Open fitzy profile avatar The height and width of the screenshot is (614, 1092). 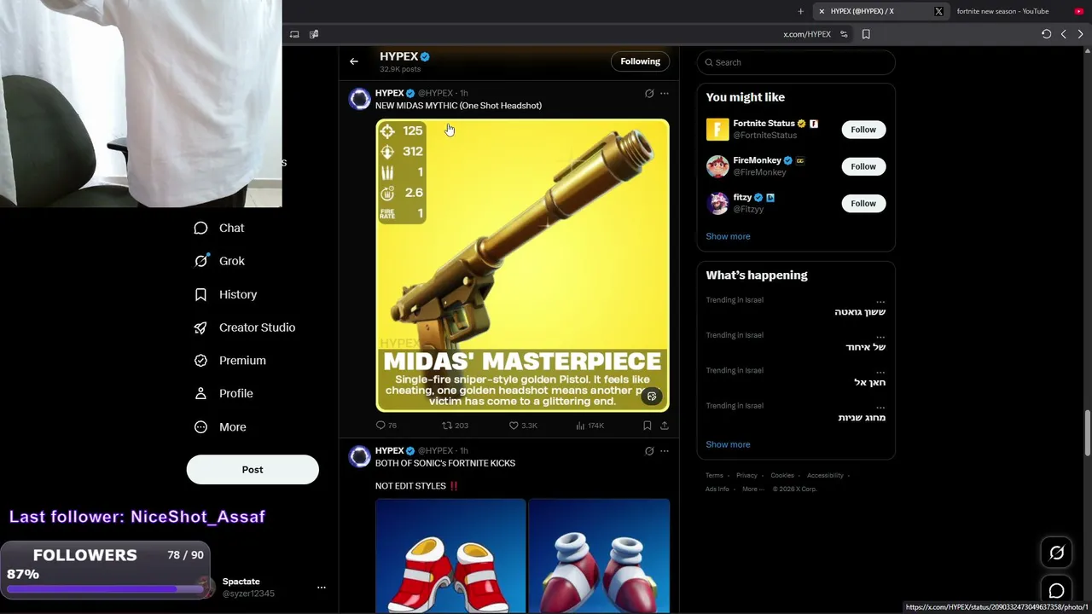click(717, 203)
